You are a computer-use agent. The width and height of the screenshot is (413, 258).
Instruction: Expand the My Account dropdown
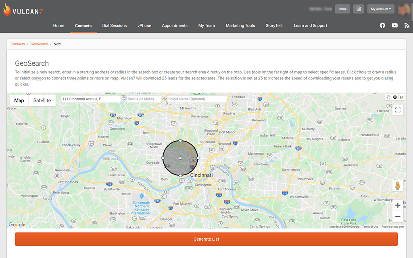pos(381,9)
